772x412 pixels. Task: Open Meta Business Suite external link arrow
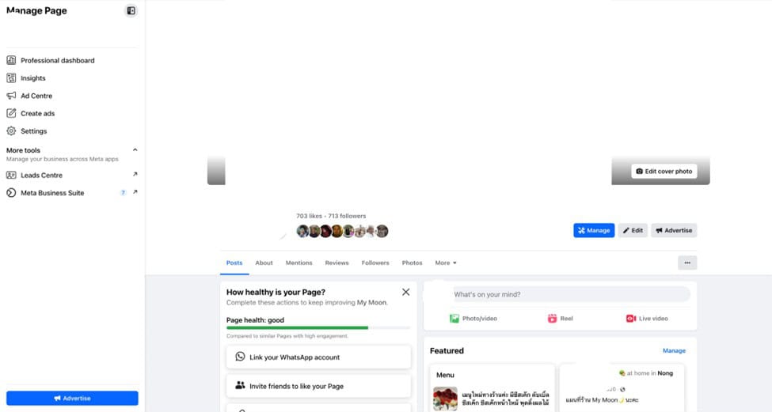click(x=135, y=191)
